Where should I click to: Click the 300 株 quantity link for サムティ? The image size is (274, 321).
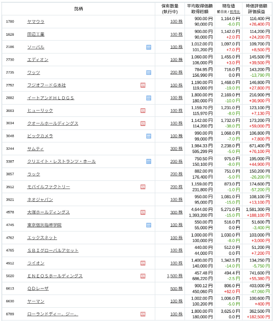(x=176, y=149)
